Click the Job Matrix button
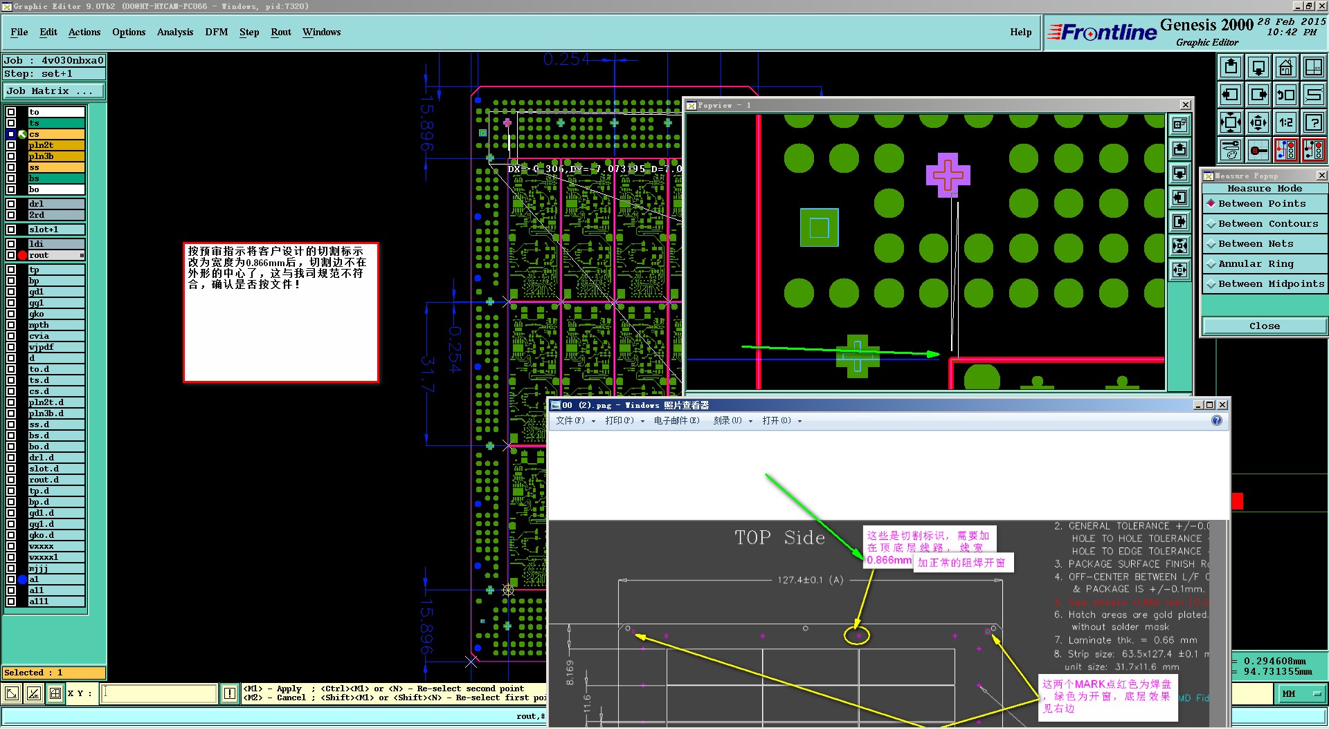1329x730 pixels. click(54, 91)
